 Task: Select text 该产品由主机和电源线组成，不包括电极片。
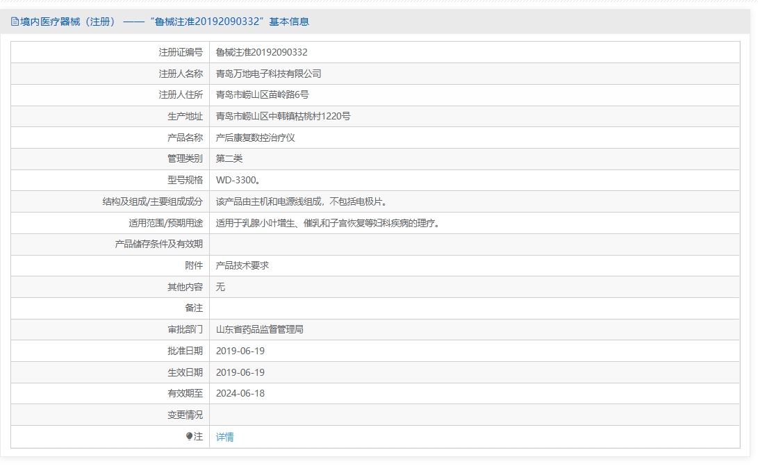(x=301, y=201)
